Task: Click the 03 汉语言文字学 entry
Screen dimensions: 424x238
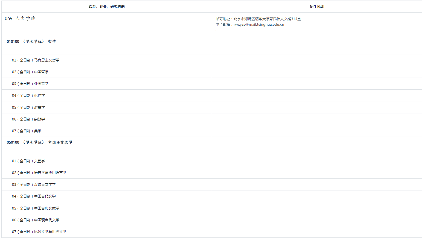Action: [34, 184]
